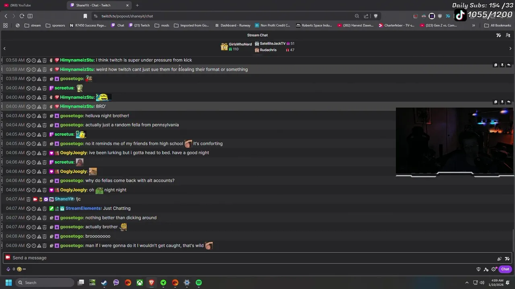The width and height of the screenshot is (515, 289).
Task: Open OoglyJoogly's username on 'night night'
Action: (74, 190)
